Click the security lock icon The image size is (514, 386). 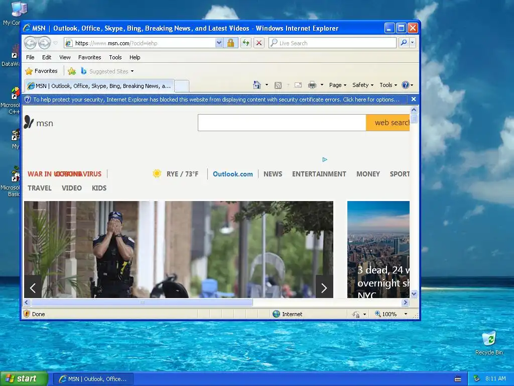(x=230, y=43)
